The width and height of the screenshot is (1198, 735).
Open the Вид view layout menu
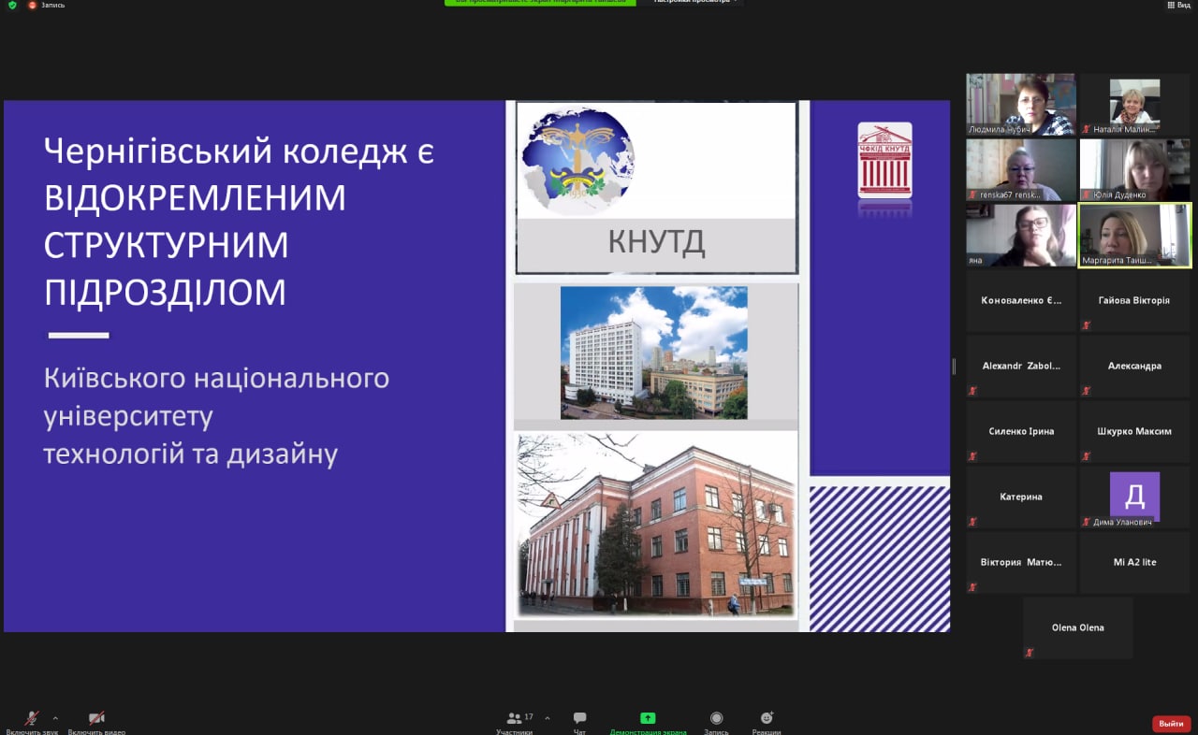(1177, 5)
